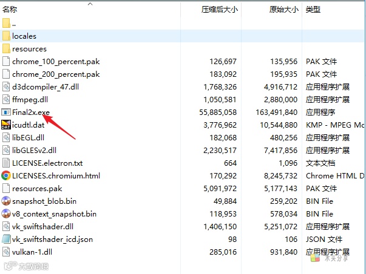Viewport: 366px width, 274px height.
Task: Select the snapshot_blob.bin file name
Action: click(44, 201)
